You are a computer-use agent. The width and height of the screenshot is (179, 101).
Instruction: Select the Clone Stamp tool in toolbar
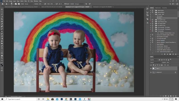pyautogui.click(x=2, y=31)
